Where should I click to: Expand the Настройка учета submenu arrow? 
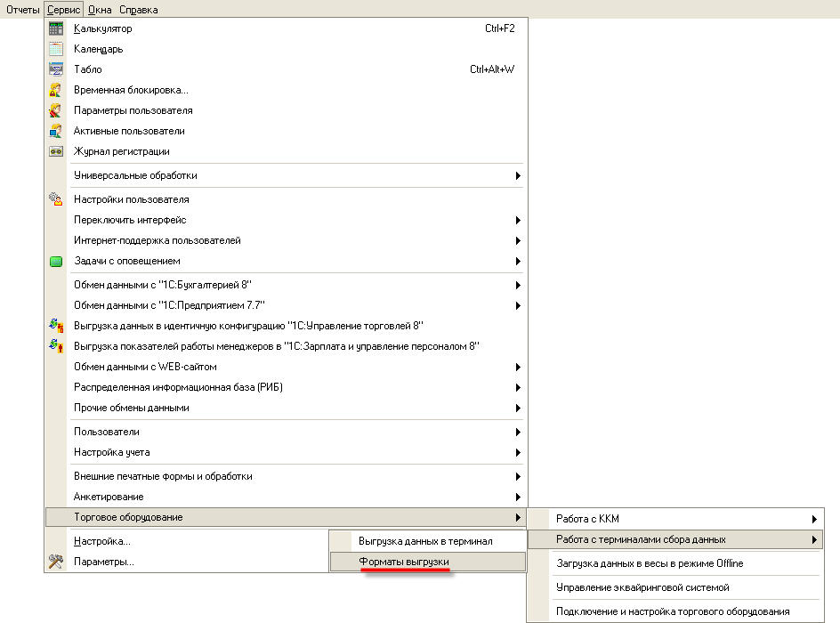click(518, 453)
